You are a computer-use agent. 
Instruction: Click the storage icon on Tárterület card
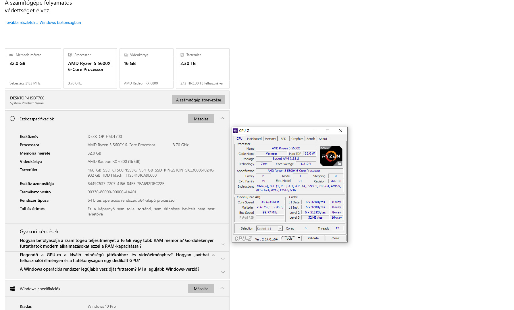[182, 55]
